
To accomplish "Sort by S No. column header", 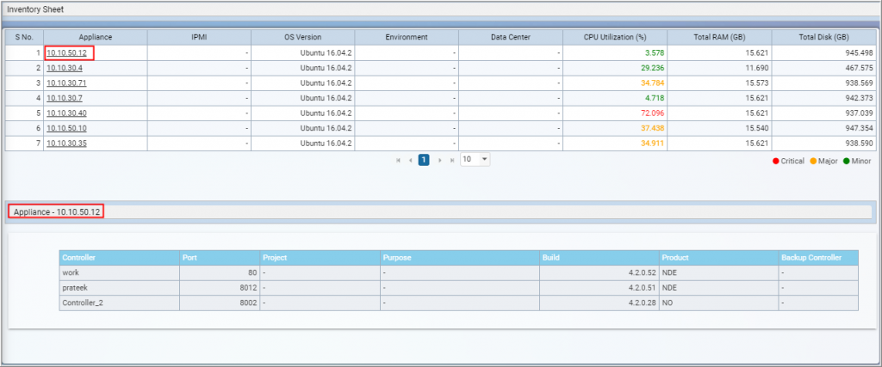I will click(x=24, y=38).
